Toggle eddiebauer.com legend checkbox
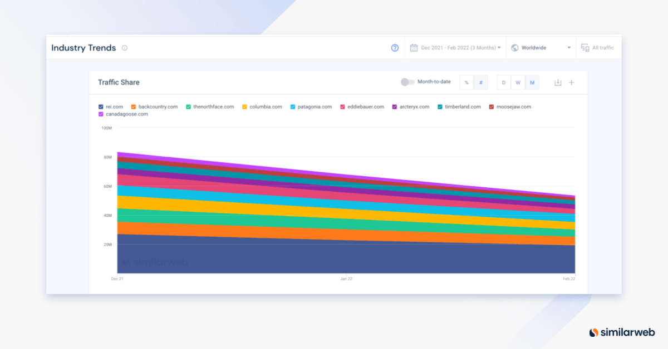The height and width of the screenshot is (349, 668). pos(342,107)
